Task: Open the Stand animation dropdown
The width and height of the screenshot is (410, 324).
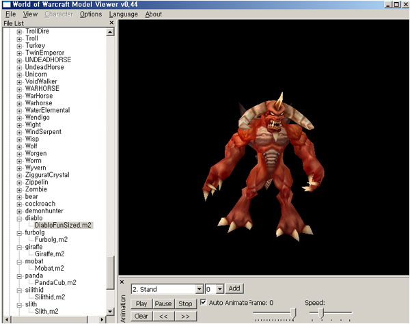Action: pos(200,289)
